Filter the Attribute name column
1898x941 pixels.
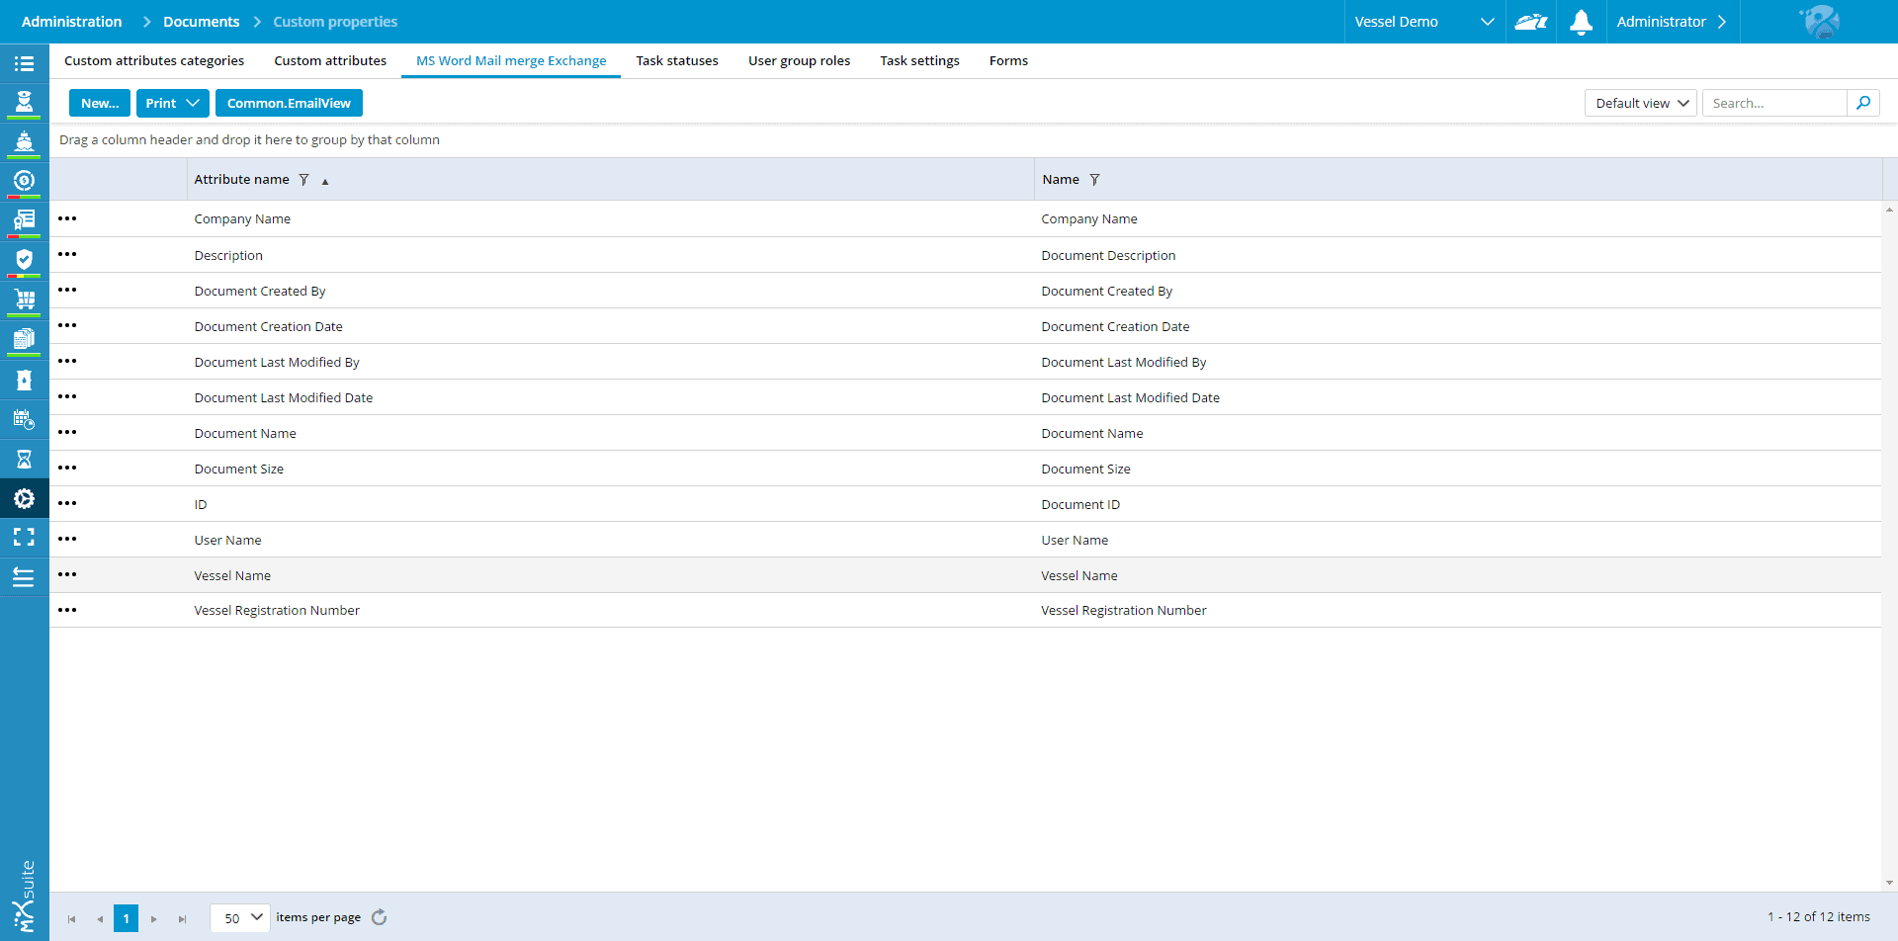(304, 180)
